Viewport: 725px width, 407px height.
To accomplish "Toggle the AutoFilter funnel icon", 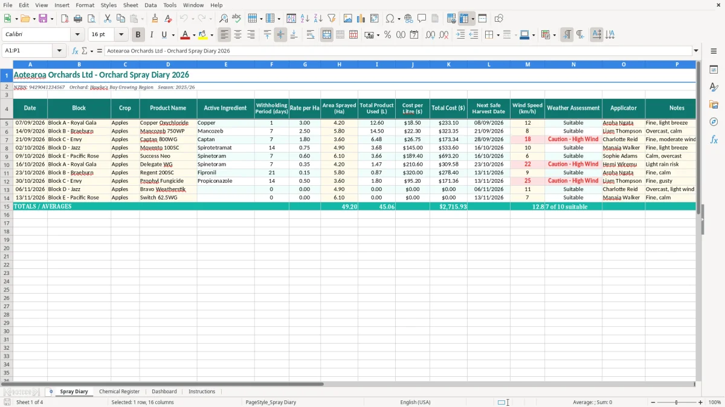I will click(331, 19).
